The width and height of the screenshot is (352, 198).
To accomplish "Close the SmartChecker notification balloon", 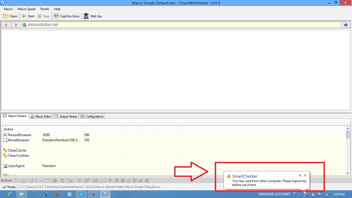I will coord(305,175).
